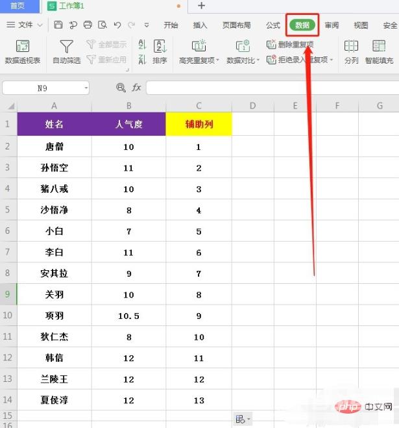Enable AutoFilter (自动筛选) funnel icon
399x428 pixels.
coord(66,47)
